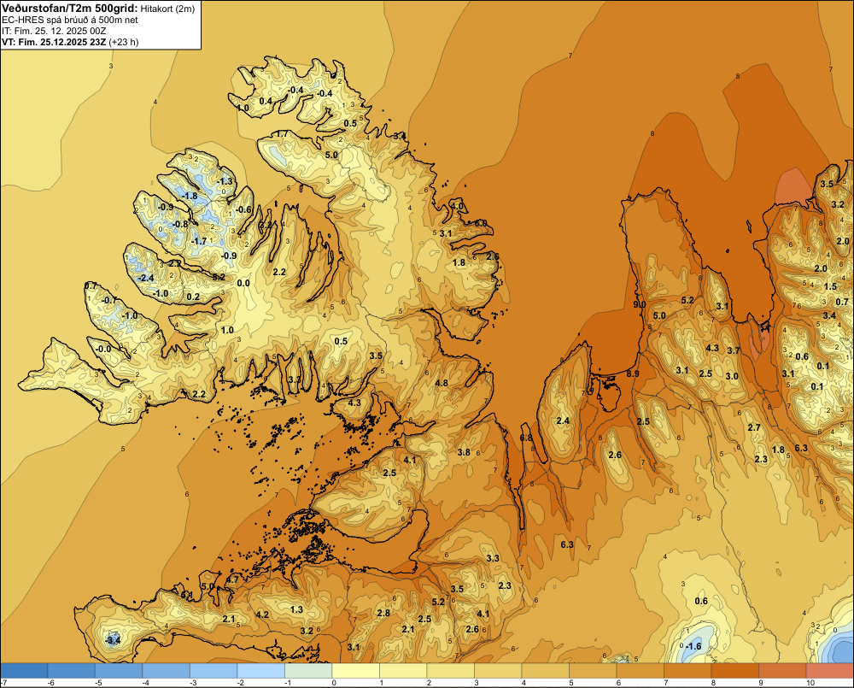Pick the legend swatch between 9 and 10
This screenshot has width=854, height=688.
(782, 670)
